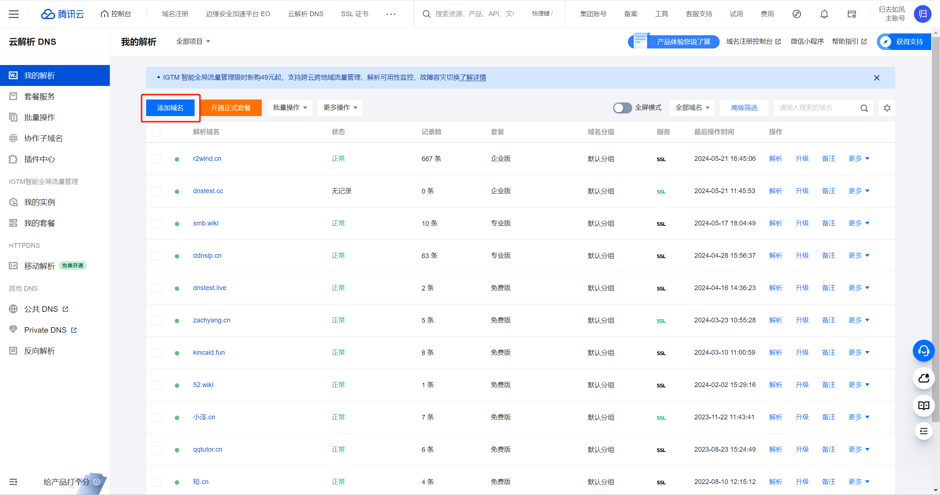Select 域名注册 in top navigation
This screenshot has height=495, width=940.
[175, 14]
